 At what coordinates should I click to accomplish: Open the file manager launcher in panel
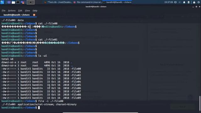(x=13, y=2)
